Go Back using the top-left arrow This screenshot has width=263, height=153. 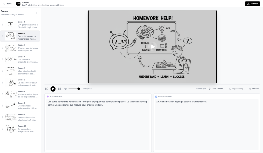coord(7,4)
